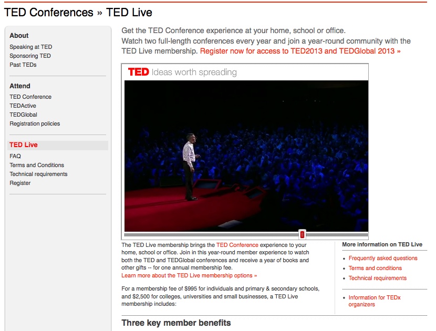Open Frequently asked questions on the right

[x=383, y=258]
